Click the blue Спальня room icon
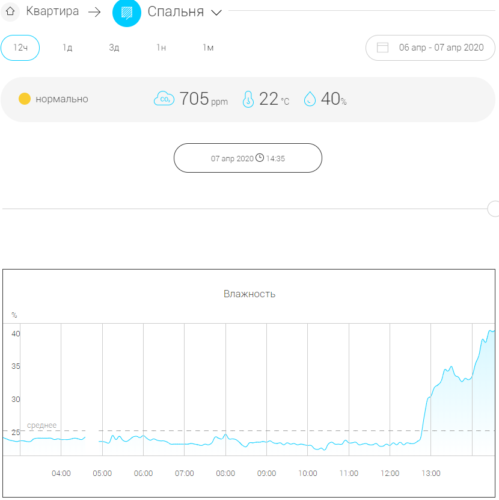This screenshot has width=499, height=500. [x=127, y=12]
